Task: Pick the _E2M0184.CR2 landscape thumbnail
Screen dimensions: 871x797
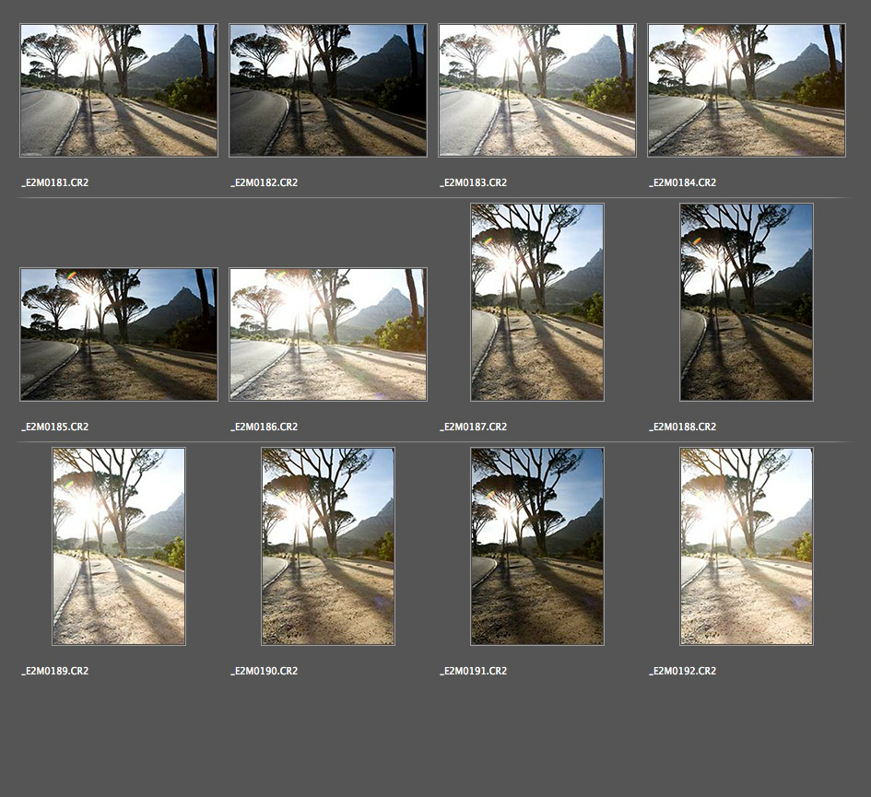Action: 747,90
